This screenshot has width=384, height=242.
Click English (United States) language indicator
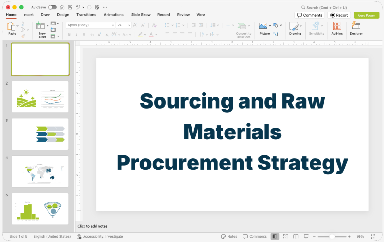[52, 236]
